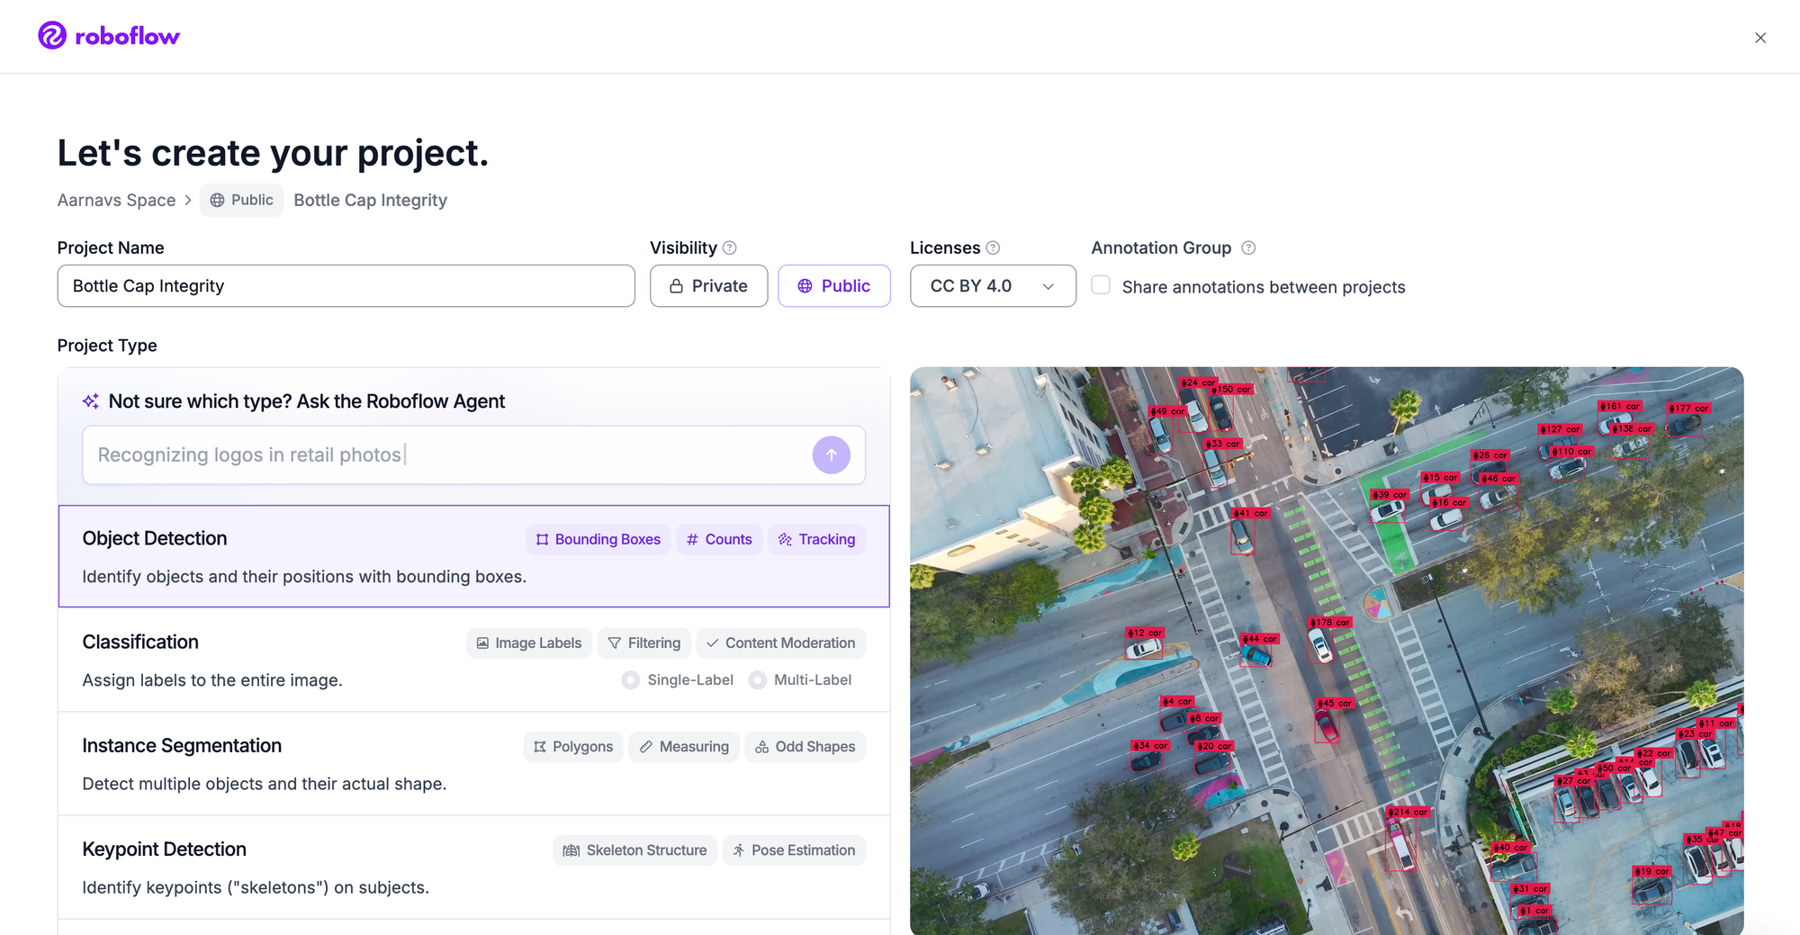Click the sparkle icon beside Roboflow Agent prompt

(91, 401)
